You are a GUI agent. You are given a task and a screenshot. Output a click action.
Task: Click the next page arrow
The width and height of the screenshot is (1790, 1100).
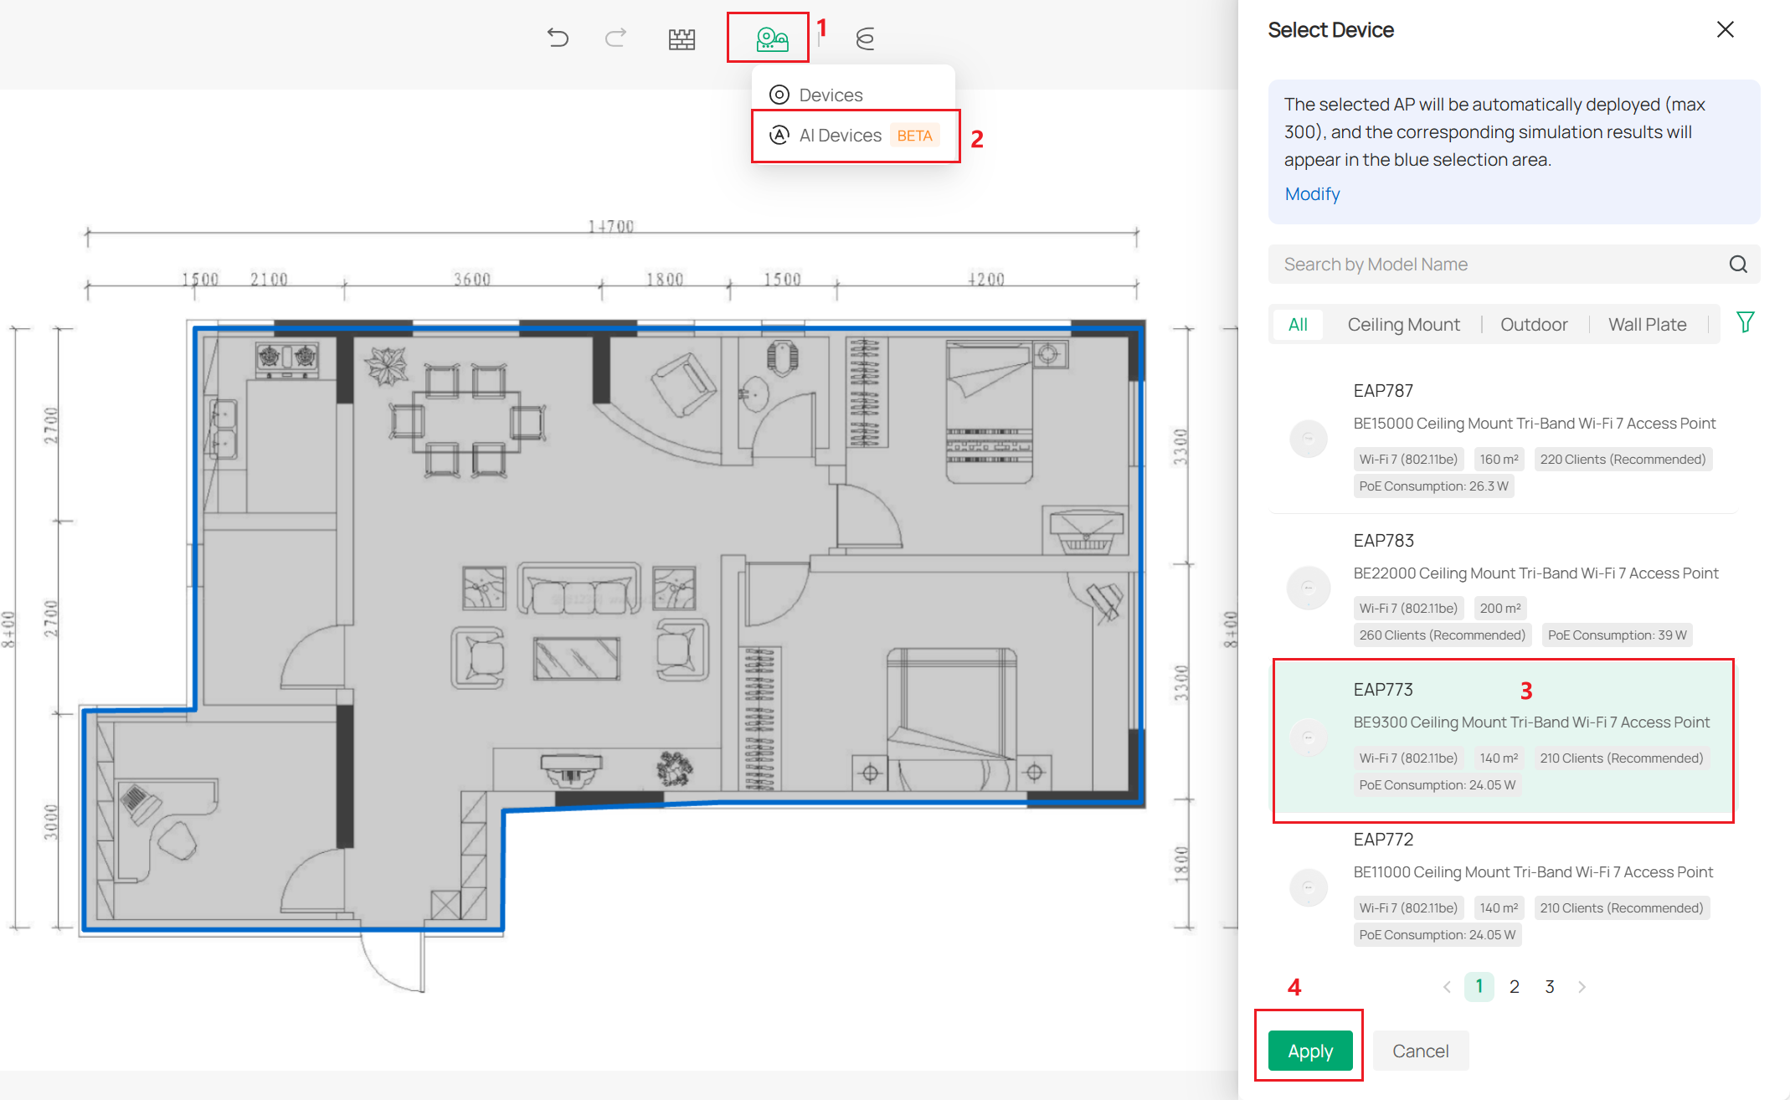(x=1582, y=986)
